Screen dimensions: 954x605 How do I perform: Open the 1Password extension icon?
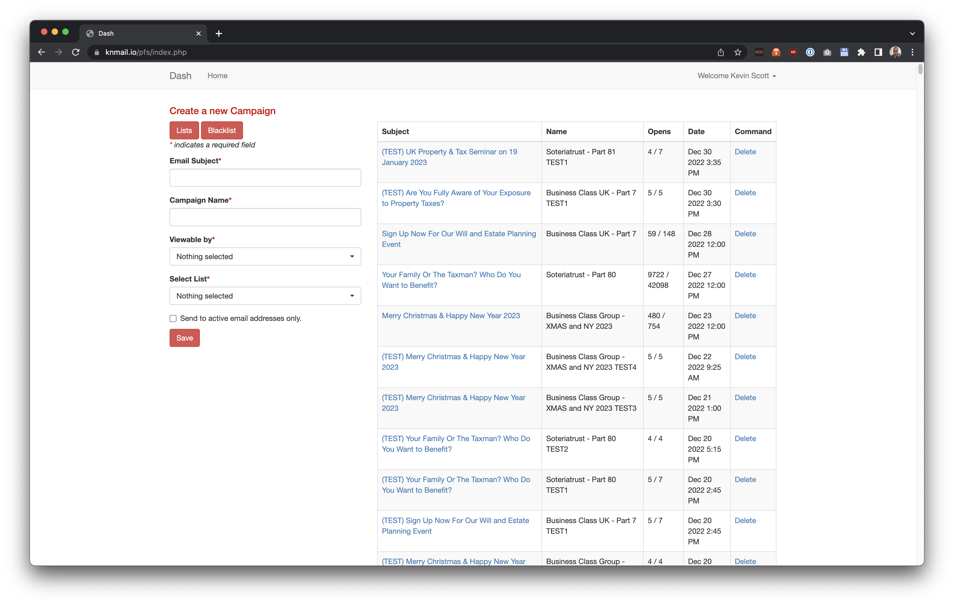pyautogui.click(x=810, y=52)
